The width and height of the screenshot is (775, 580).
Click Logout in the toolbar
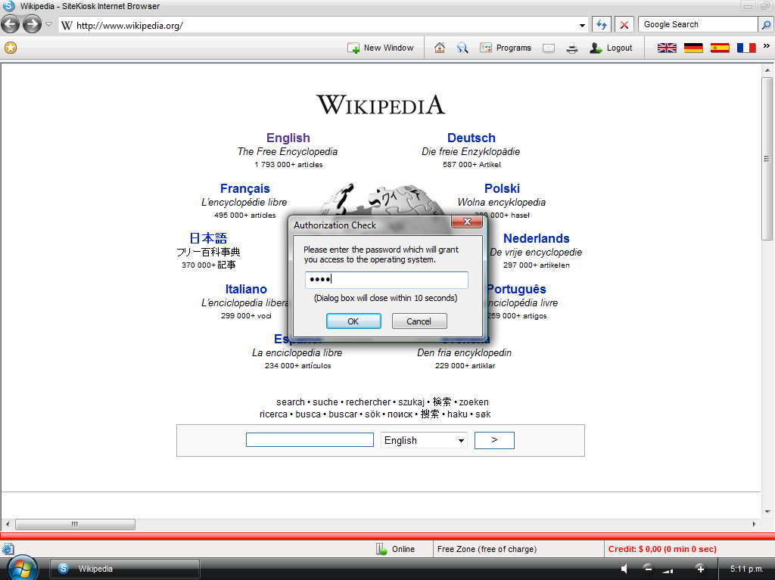coord(611,48)
